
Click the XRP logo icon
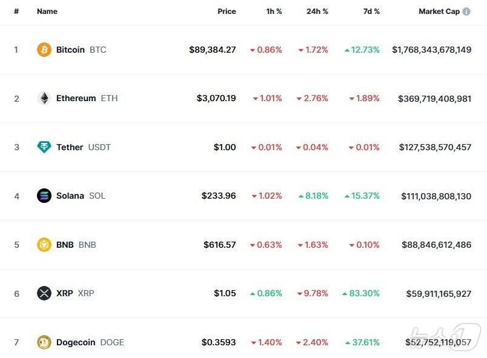click(x=44, y=293)
